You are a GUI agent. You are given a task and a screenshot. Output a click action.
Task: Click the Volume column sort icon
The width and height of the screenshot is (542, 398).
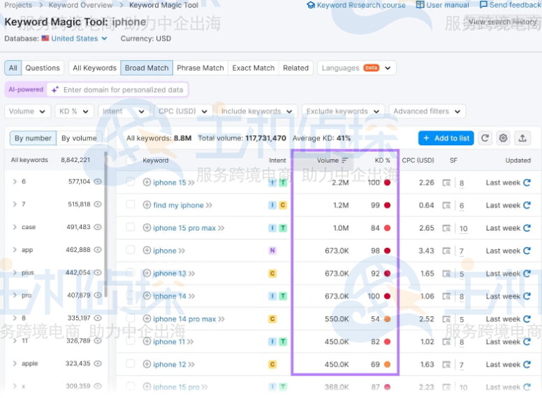coord(344,161)
